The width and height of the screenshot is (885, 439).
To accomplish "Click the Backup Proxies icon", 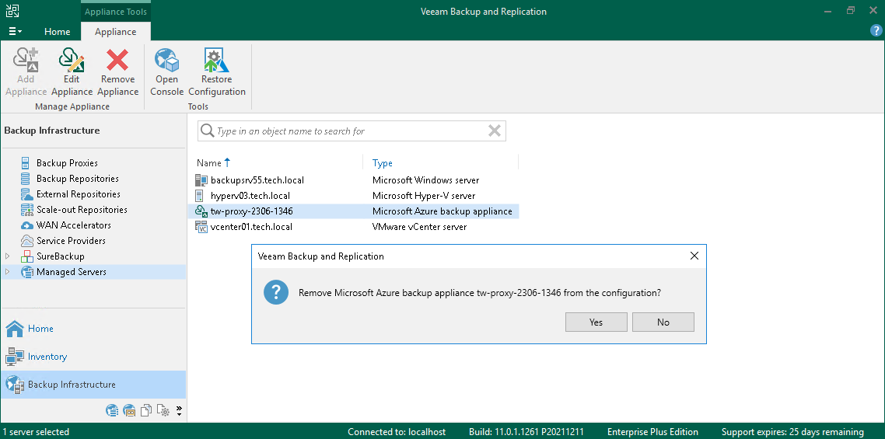I will (x=26, y=163).
